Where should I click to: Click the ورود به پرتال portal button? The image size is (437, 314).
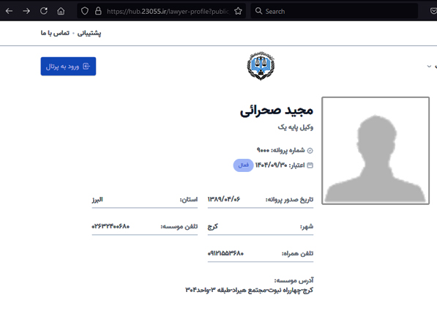(68, 67)
